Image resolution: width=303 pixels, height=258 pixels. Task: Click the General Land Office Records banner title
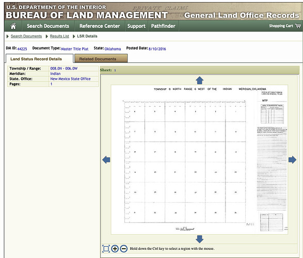(x=242, y=15)
